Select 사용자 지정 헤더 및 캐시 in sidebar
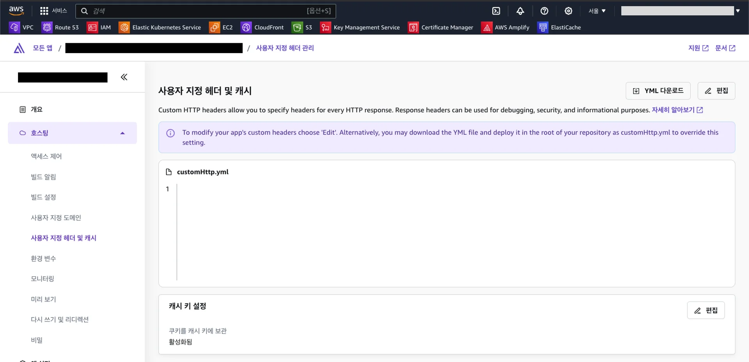The image size is (749, 362). [x=64, y=238]
